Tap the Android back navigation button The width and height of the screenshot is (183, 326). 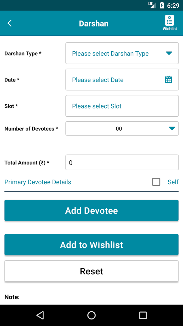[40, 315]
